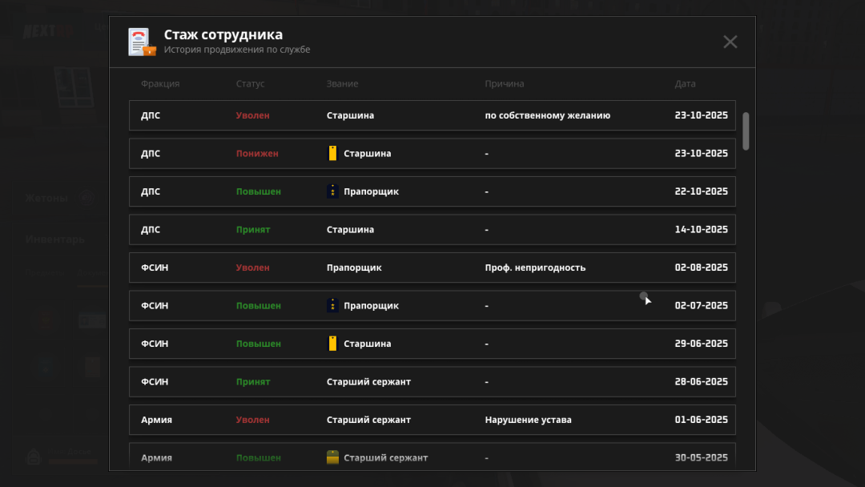The width and height of the screenshot is (865, 487).
Task: Click the red Уволен status dated 02-08-2025
Action: [x=252, y=268]
